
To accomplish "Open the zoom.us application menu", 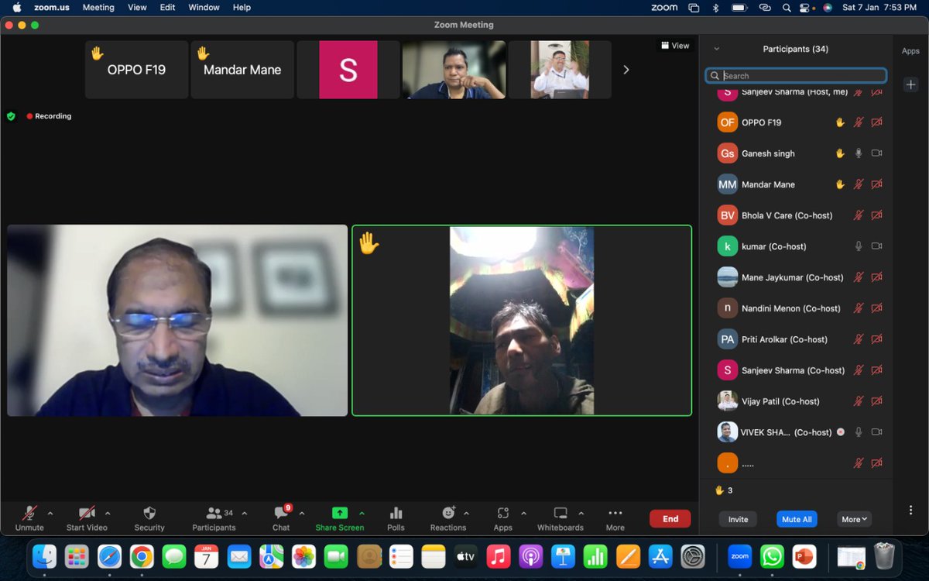I will pyautogui.click(x=53, y=7).
